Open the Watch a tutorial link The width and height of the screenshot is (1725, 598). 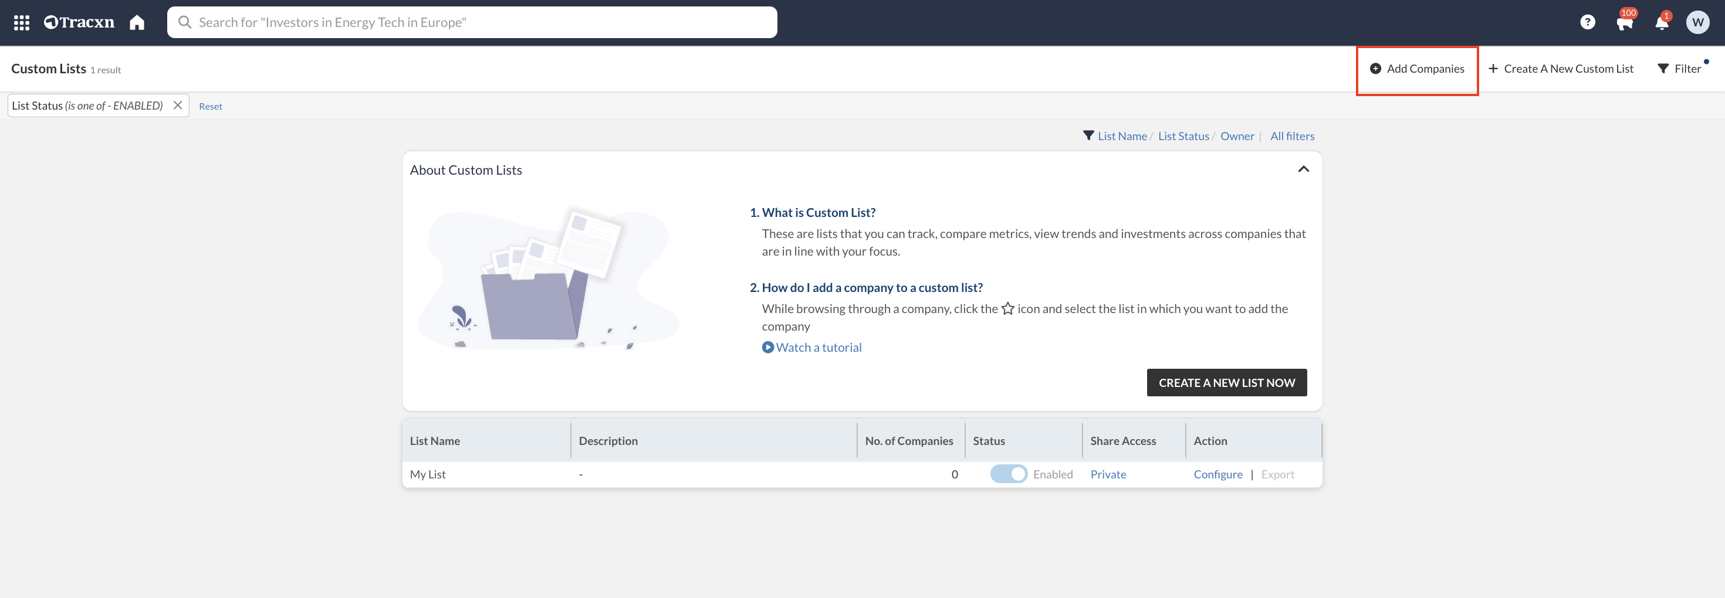pyautogui.click(x=818, y=348)
